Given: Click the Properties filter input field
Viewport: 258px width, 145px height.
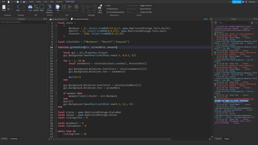Looking at the screenshot, I should [x=23, y=22].
